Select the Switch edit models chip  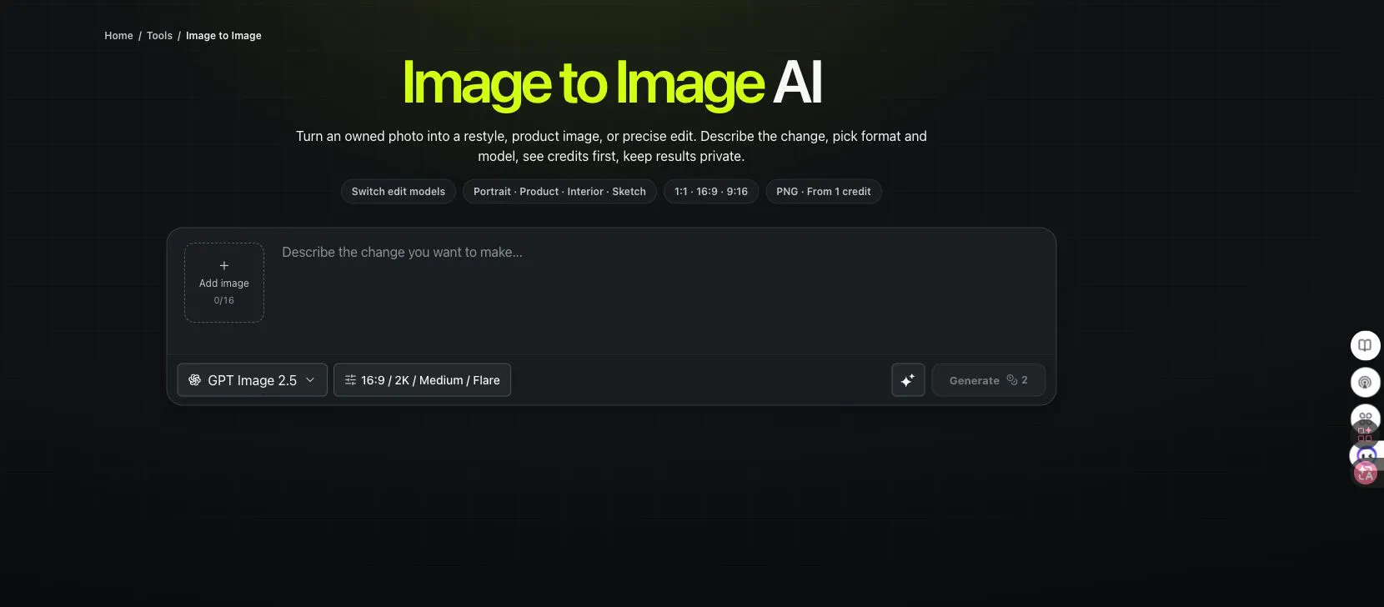(x=399, y=192)
